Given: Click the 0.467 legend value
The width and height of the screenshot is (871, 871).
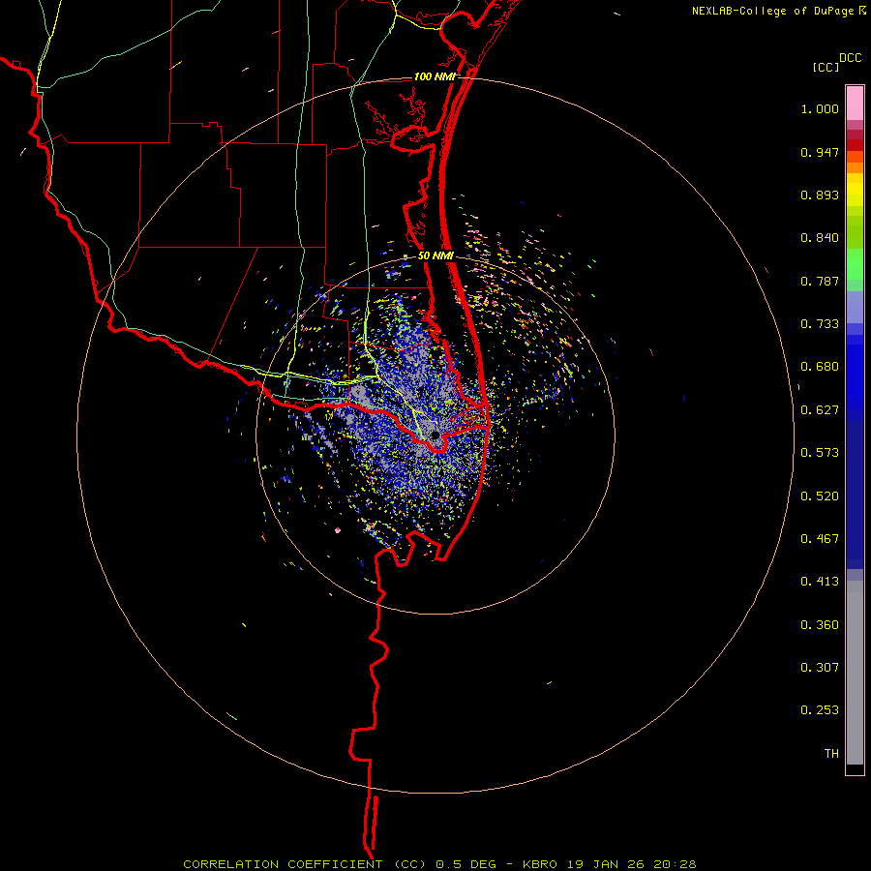Looking at the screenshot, I should point(820,539).
